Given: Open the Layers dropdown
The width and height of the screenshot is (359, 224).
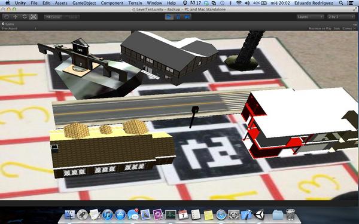Looking at the screenshot, I should pos(310,17).
